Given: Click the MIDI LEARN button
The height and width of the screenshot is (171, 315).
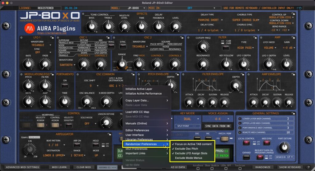Looking at the screenshot, I should click(59, 167).
